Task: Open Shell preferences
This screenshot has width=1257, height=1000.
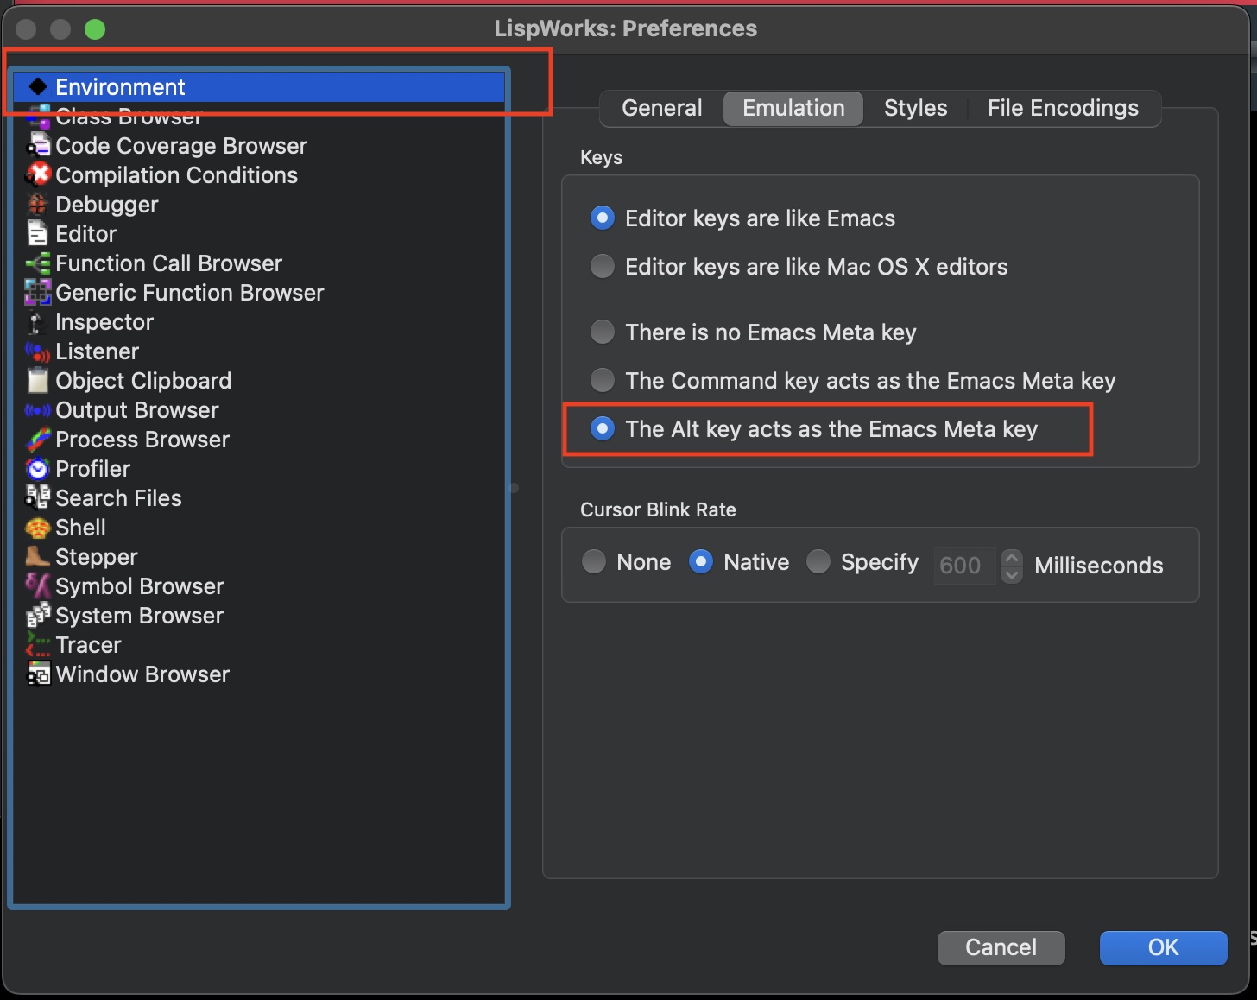Action: (x=259, y=527)
